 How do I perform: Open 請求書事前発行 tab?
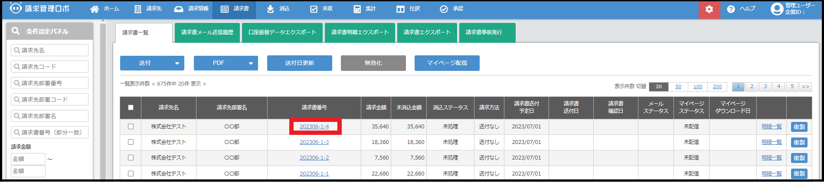click(487, 32)
